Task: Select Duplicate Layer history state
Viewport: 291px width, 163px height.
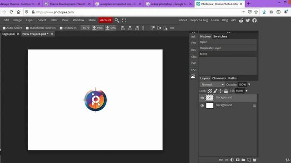Action: [x=228, y=48]
